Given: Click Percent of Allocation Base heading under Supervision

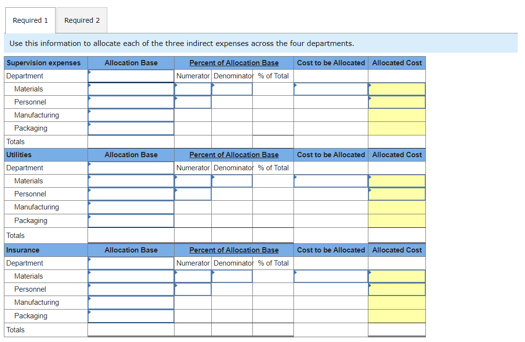Looking at the screenshot, I should (234, 63).
